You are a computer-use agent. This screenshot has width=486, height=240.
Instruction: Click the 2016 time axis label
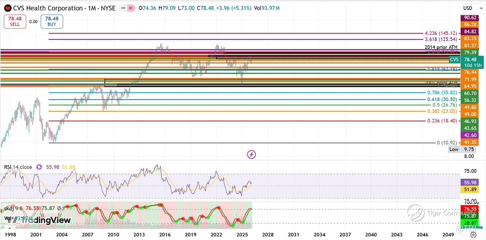(165, 235)
